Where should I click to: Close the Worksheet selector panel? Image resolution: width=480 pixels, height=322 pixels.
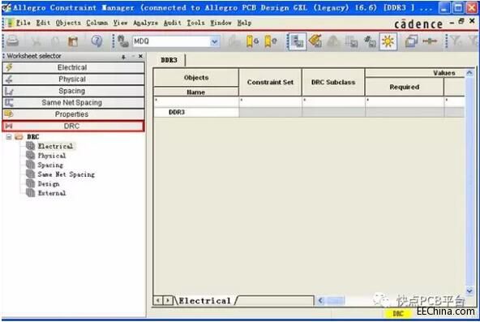140,56
